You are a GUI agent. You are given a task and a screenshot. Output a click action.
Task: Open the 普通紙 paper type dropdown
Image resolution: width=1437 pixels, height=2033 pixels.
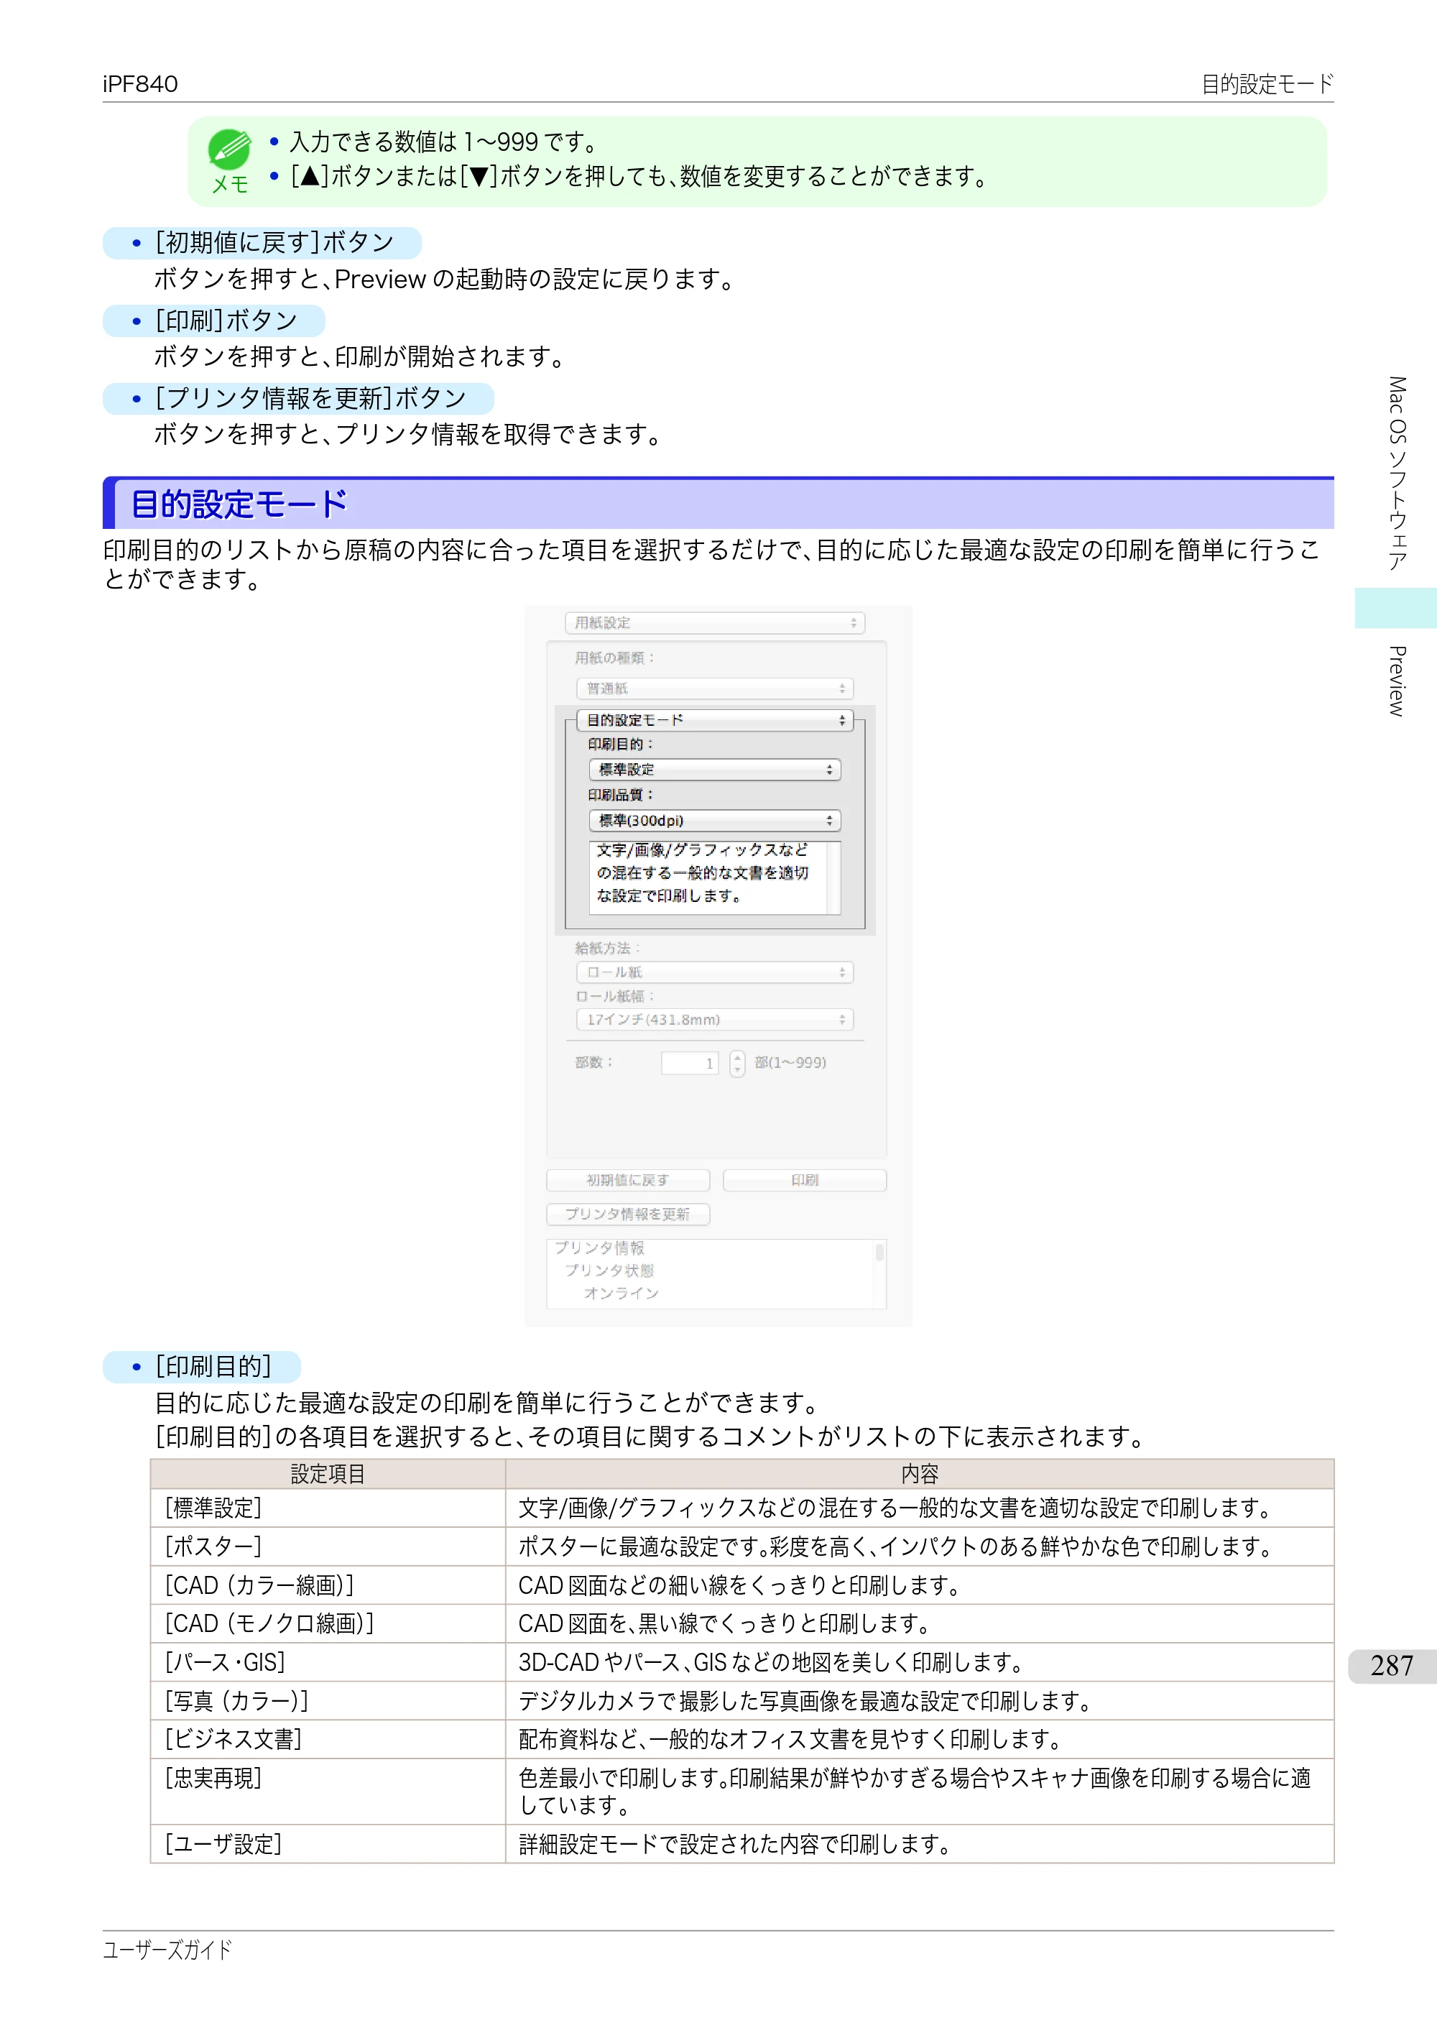point(714,688)
